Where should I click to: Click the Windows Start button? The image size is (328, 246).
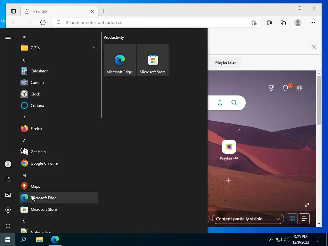click(x=8, y=240)
